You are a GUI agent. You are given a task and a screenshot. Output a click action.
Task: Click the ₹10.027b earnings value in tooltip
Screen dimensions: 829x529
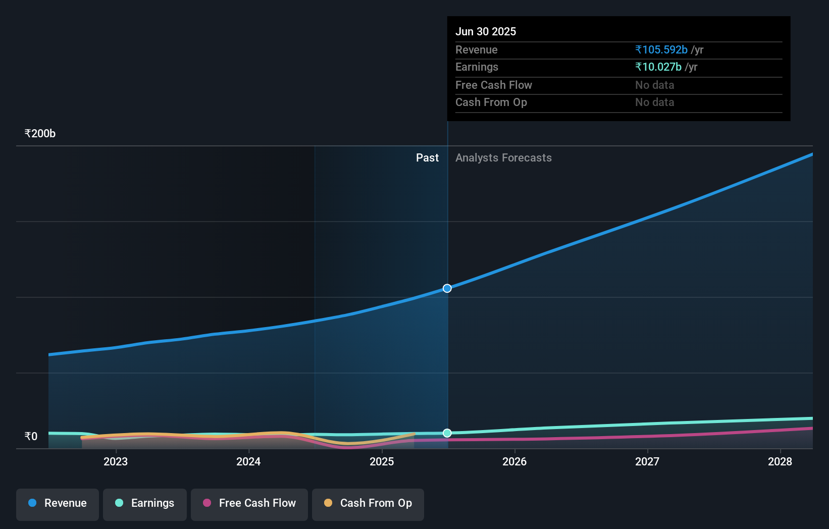(658, 67)
